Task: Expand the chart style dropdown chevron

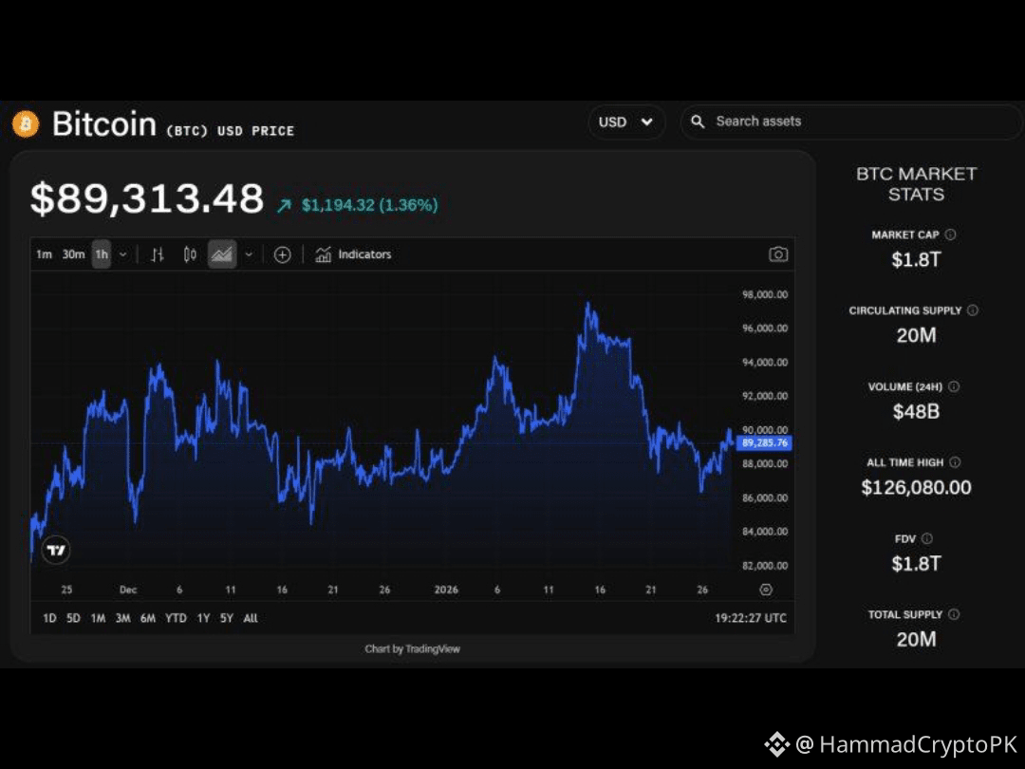Action: (x=249, y=254)
